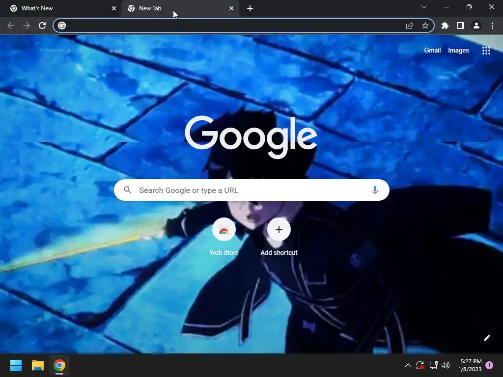Open the Chrome profile avatar
The image size is (503, 377).
476,26
